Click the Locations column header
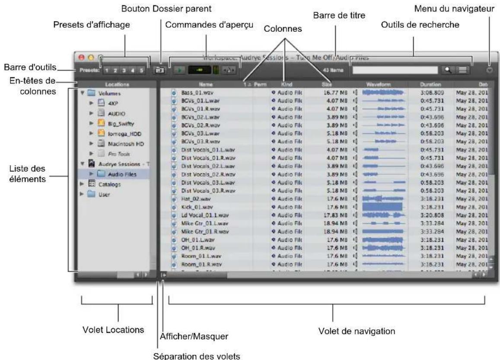500x360 pixels. 117,85
